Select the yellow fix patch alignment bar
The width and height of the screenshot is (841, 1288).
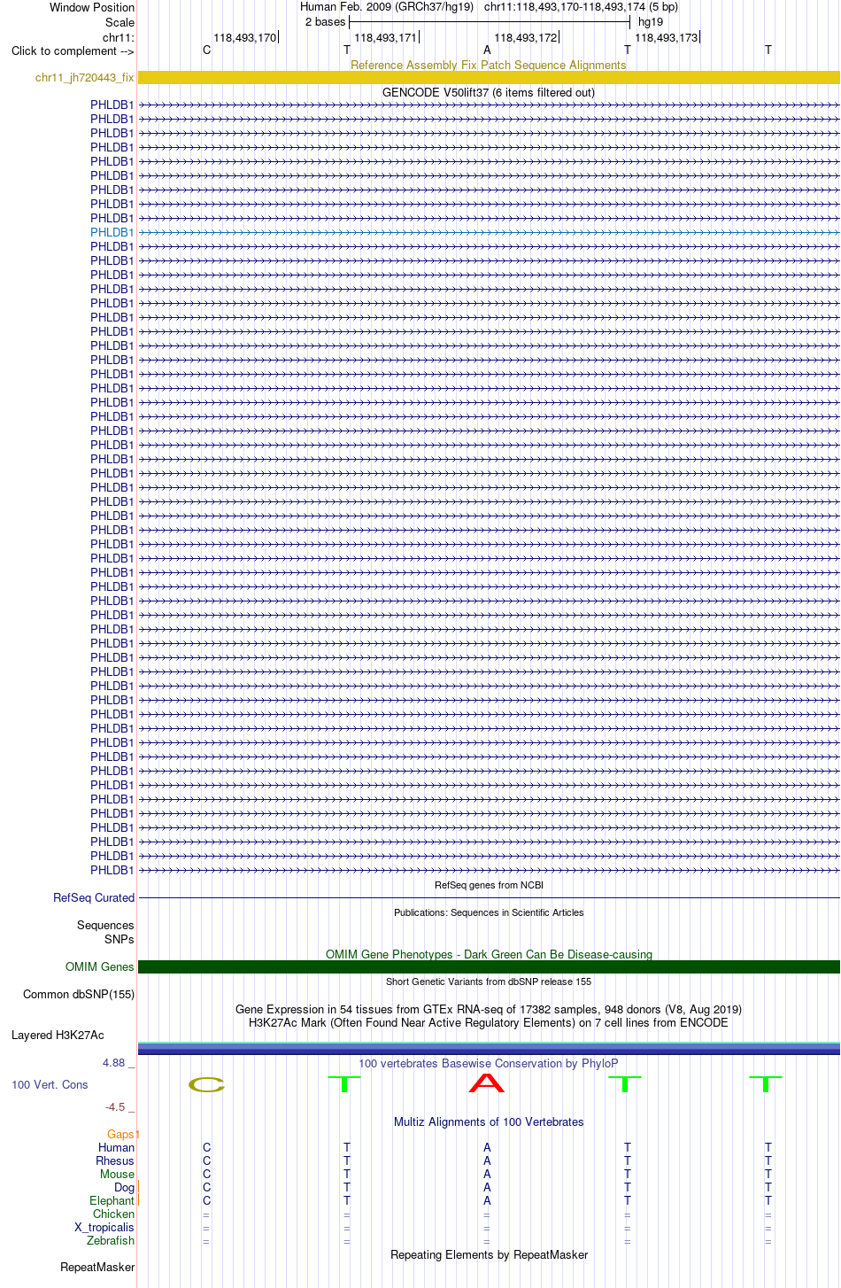[x=489, y=78]
